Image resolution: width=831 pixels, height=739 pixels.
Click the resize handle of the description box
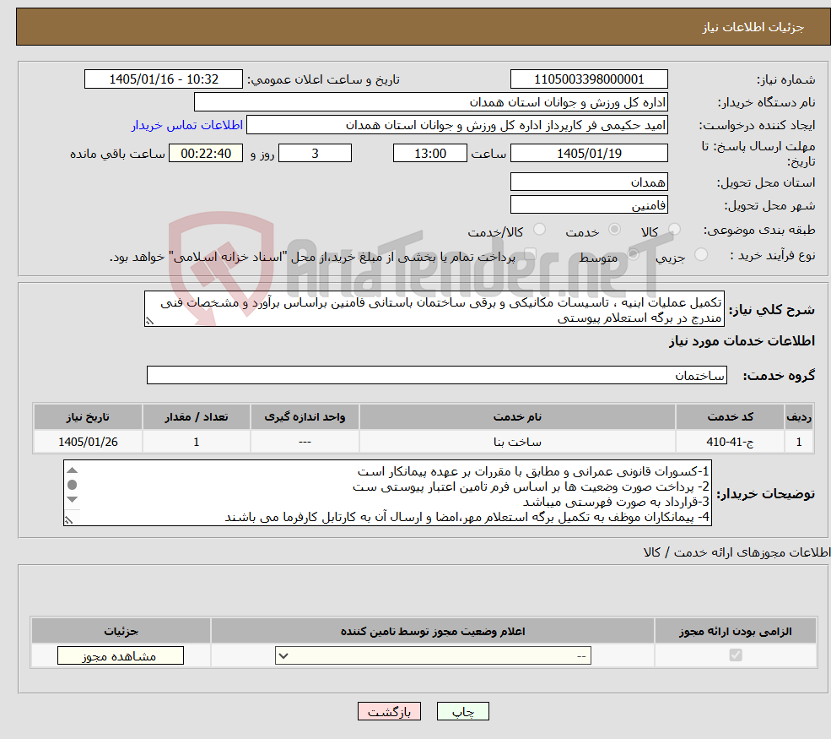point(150,321)
